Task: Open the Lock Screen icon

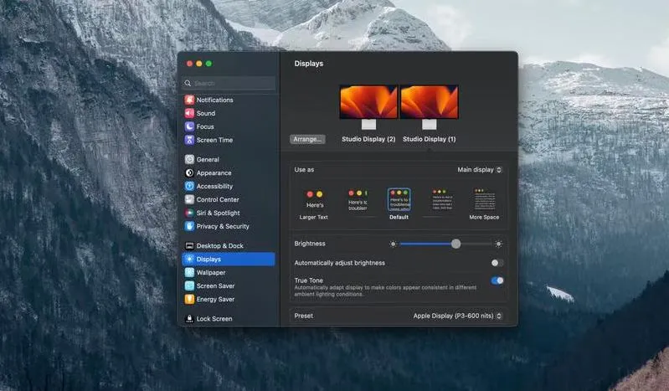Action: 189,319
